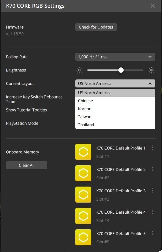Click the Slot #5 profile icon
The width and height of the screenshot is (162, 252).
coord(83,237)
